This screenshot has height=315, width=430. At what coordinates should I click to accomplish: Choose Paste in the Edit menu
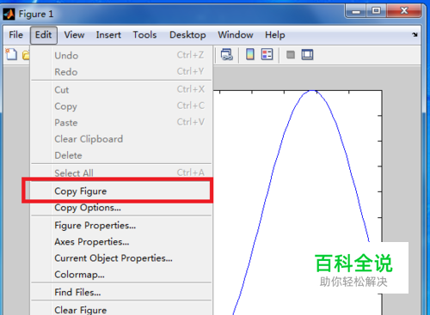pyautogui.click(x=121, y=123)
